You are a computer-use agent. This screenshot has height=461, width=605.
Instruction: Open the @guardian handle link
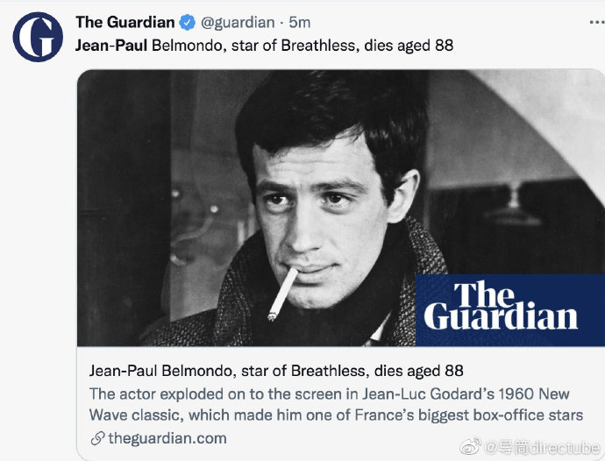point(238,23)
